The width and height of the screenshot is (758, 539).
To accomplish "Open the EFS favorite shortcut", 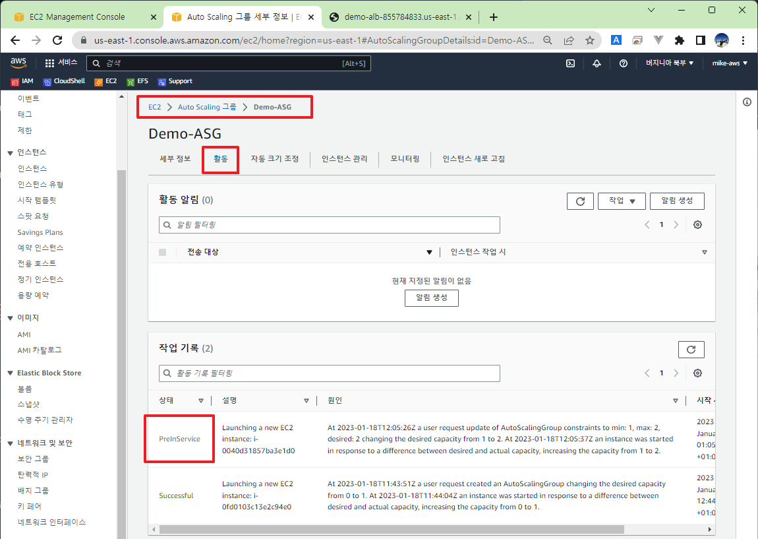I will [x=137, y=81].
